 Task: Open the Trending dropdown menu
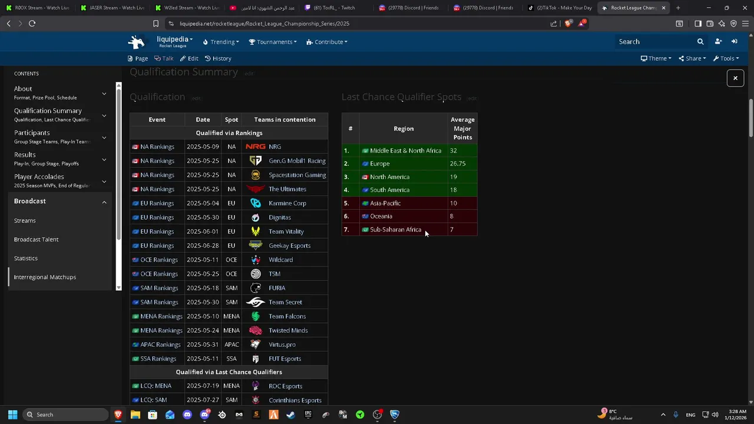tap(221, 42)
